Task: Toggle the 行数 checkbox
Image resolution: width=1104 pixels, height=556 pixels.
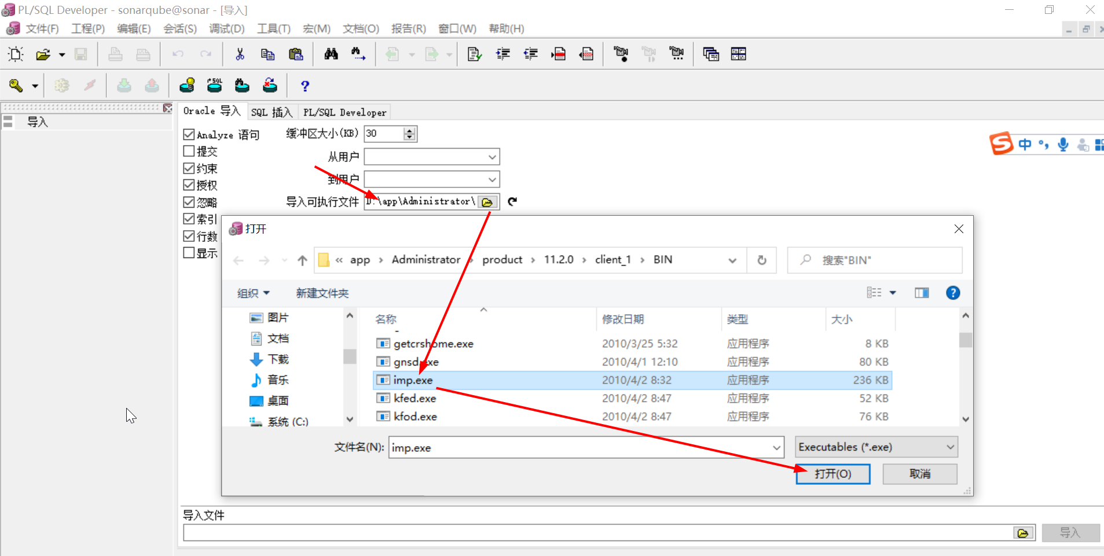Action: [x=189, y=236]
